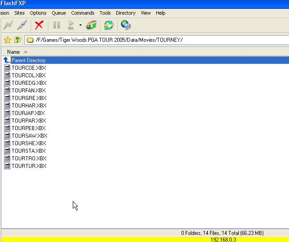This screenshot has width=289, height=242.
Task: Select file TOURJAP.XBX
Action: [x=28, y=113]
